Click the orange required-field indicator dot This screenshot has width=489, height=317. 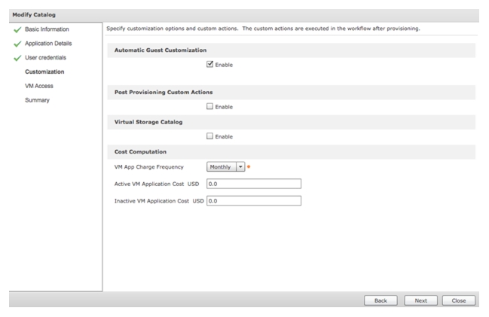pyautogui.click(x=249, y=166)
